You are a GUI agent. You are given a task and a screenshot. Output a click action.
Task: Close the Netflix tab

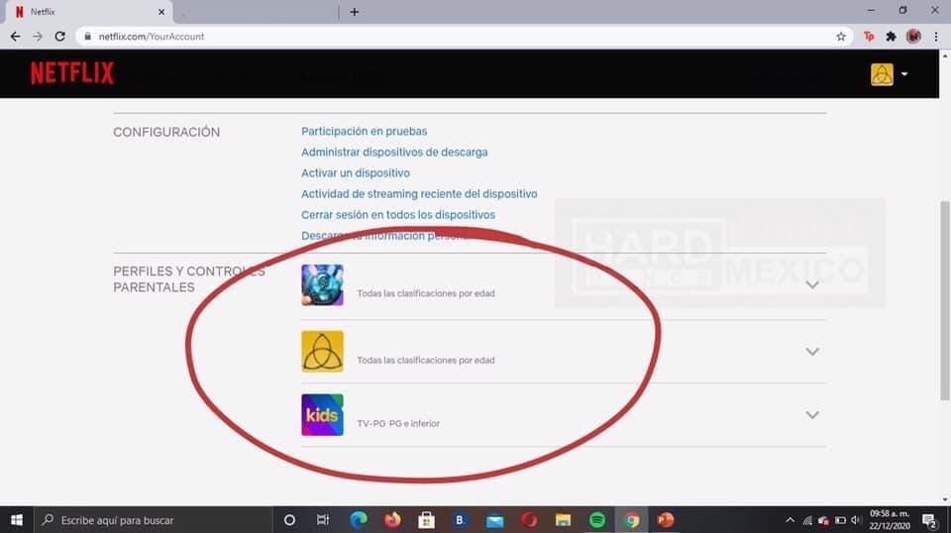[x=161, y=12]
